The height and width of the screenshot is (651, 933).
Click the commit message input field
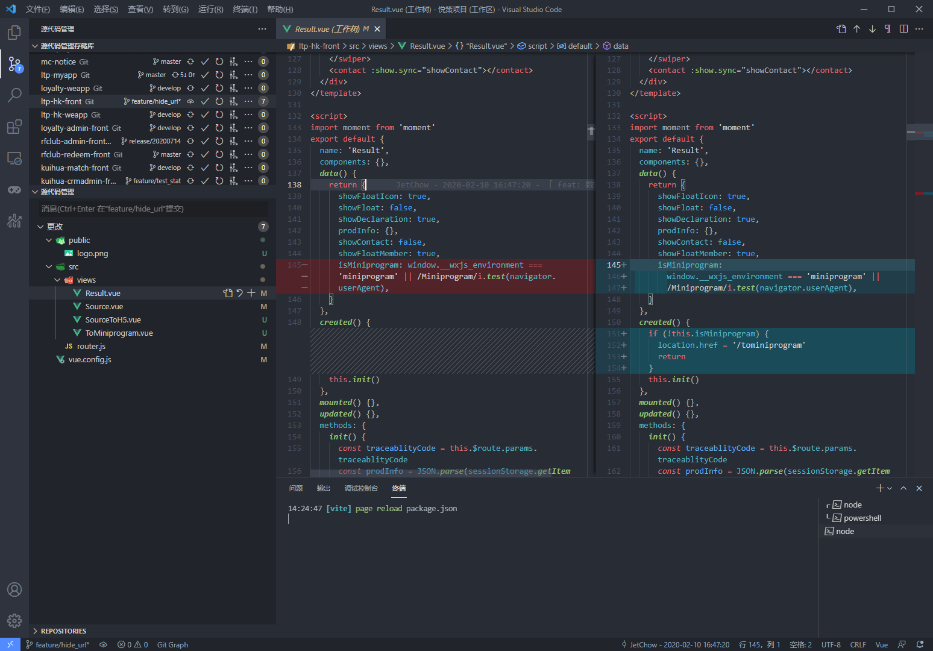pos(153,209)
